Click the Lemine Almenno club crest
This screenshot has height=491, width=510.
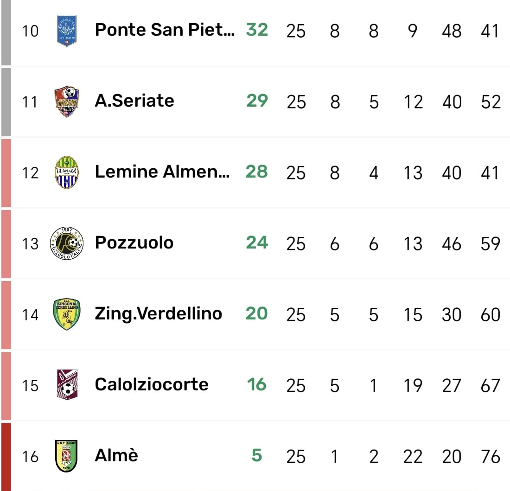click(x=66, y=172)
